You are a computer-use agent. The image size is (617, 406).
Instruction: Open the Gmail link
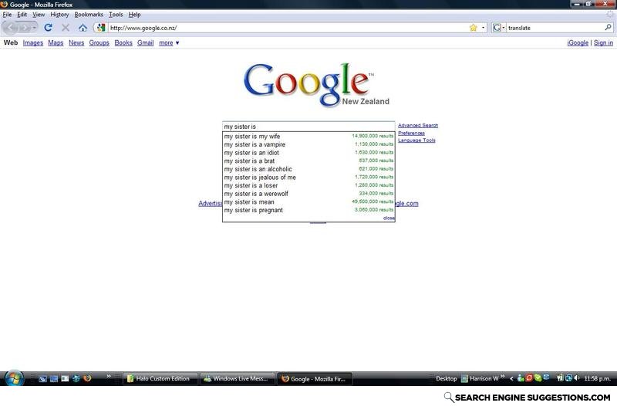[145, 42]
